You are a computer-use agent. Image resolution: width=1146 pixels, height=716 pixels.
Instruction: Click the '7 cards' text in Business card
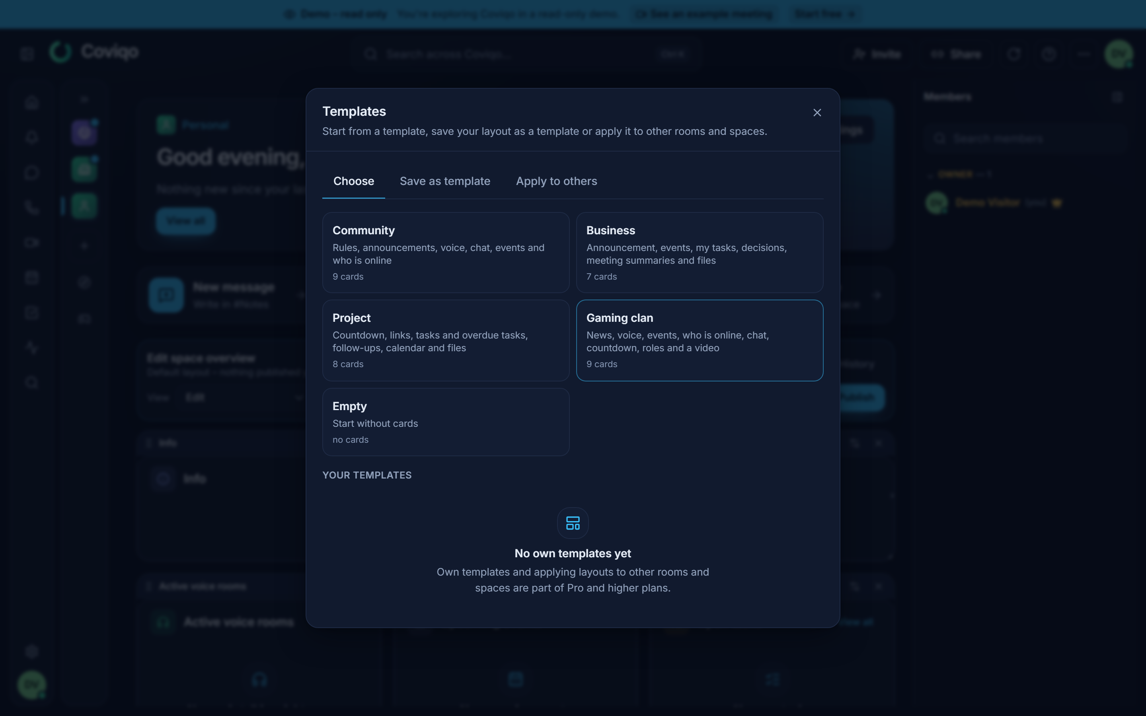602,276
